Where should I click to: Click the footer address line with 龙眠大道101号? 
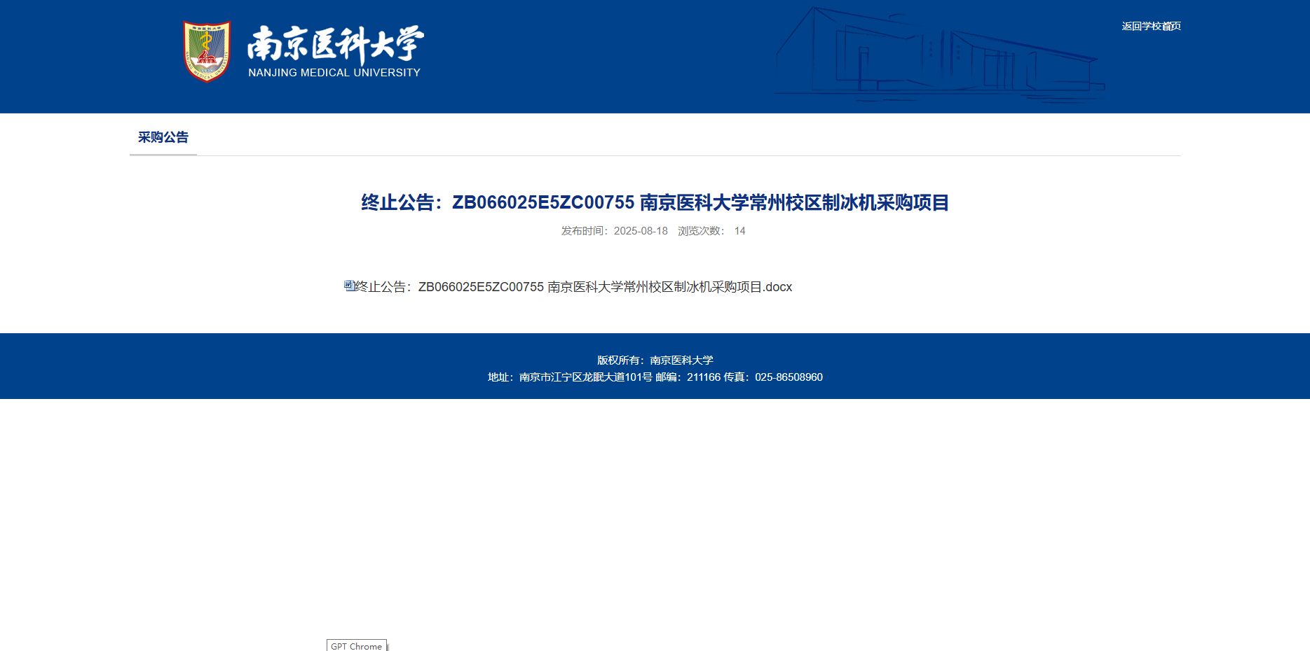tap(655, 377)
